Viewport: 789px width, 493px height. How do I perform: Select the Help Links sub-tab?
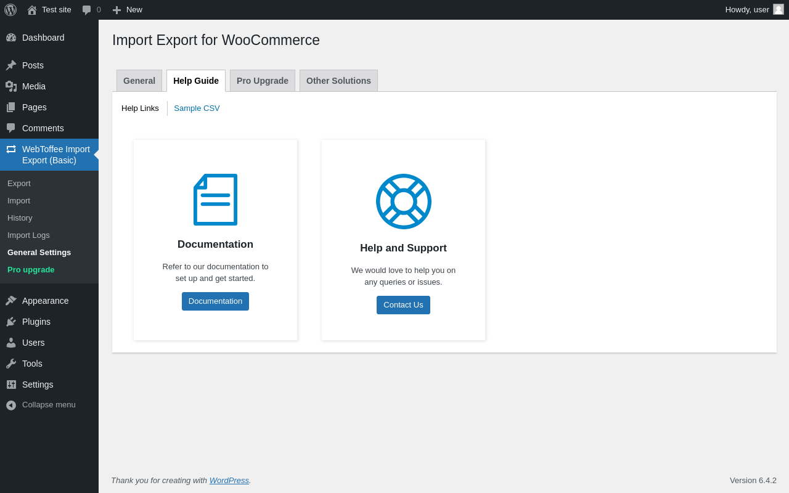tap(140, 108)
